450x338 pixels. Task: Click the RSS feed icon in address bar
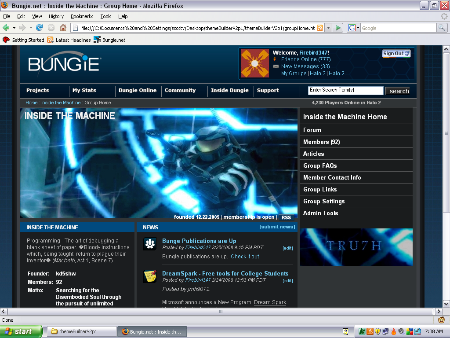pyautogui.click(x=320, y=28)
